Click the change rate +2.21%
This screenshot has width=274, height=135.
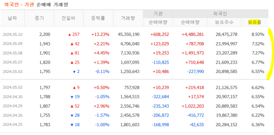click(x=101, y=44)
